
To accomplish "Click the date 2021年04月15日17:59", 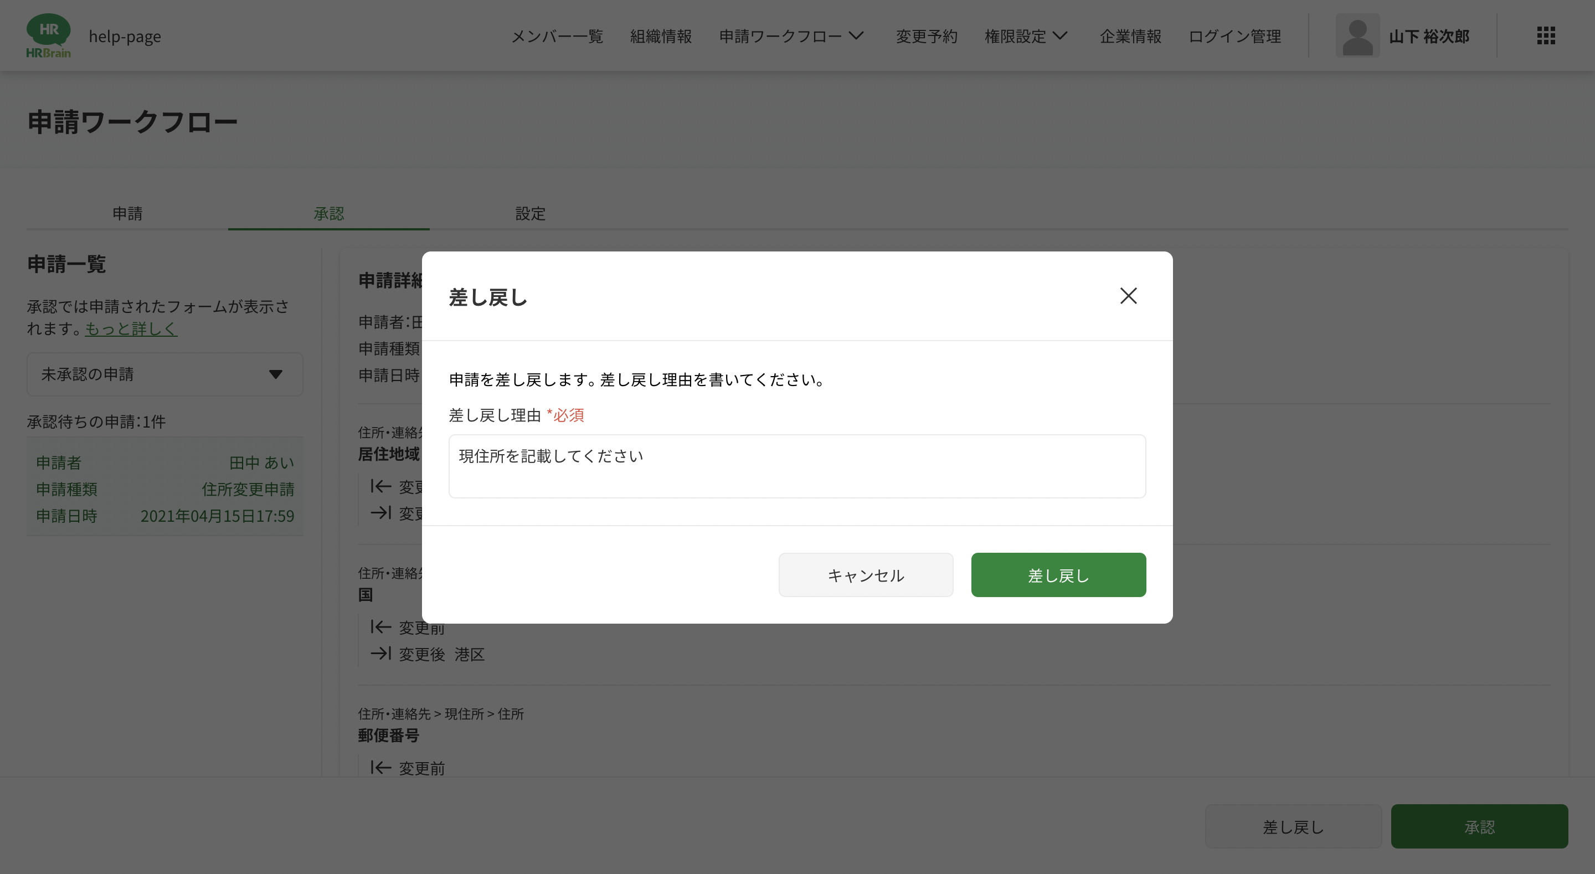I will (217, 515).
